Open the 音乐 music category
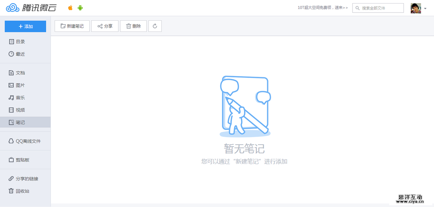 coord(20,98)
